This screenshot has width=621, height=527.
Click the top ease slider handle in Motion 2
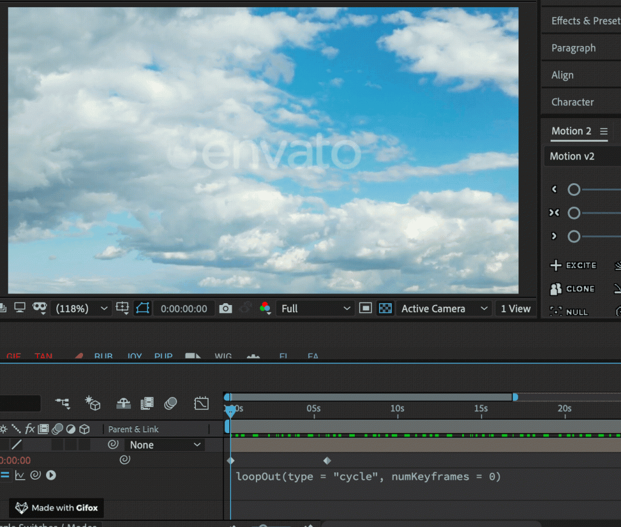click(574, 190)
